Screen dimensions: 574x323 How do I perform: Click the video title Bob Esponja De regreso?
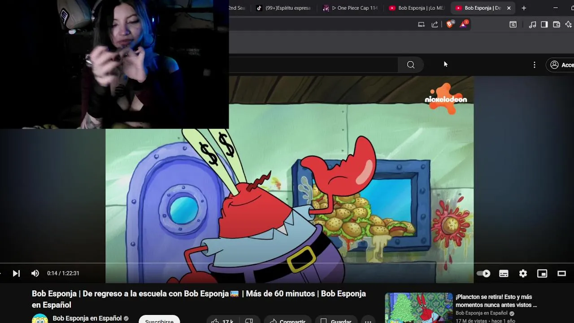(x=199, y=299)
